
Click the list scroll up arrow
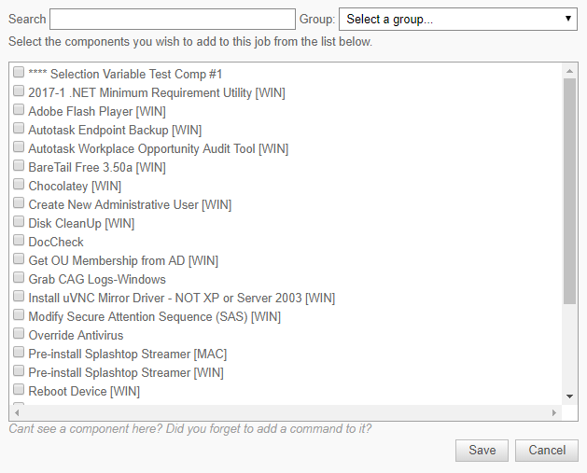tap(570, 71)
